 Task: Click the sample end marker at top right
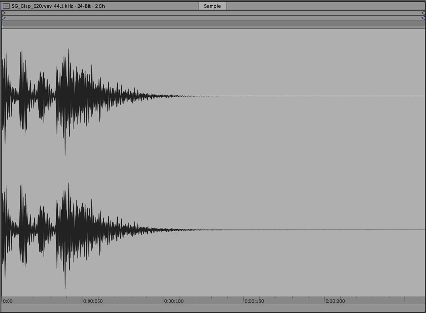tap(423, 13)
